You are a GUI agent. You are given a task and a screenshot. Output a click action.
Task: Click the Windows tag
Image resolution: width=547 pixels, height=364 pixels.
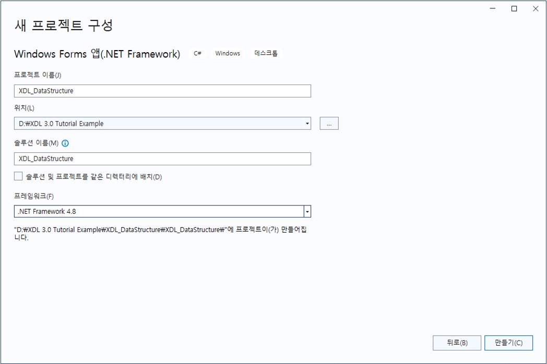tap(228, 53)
